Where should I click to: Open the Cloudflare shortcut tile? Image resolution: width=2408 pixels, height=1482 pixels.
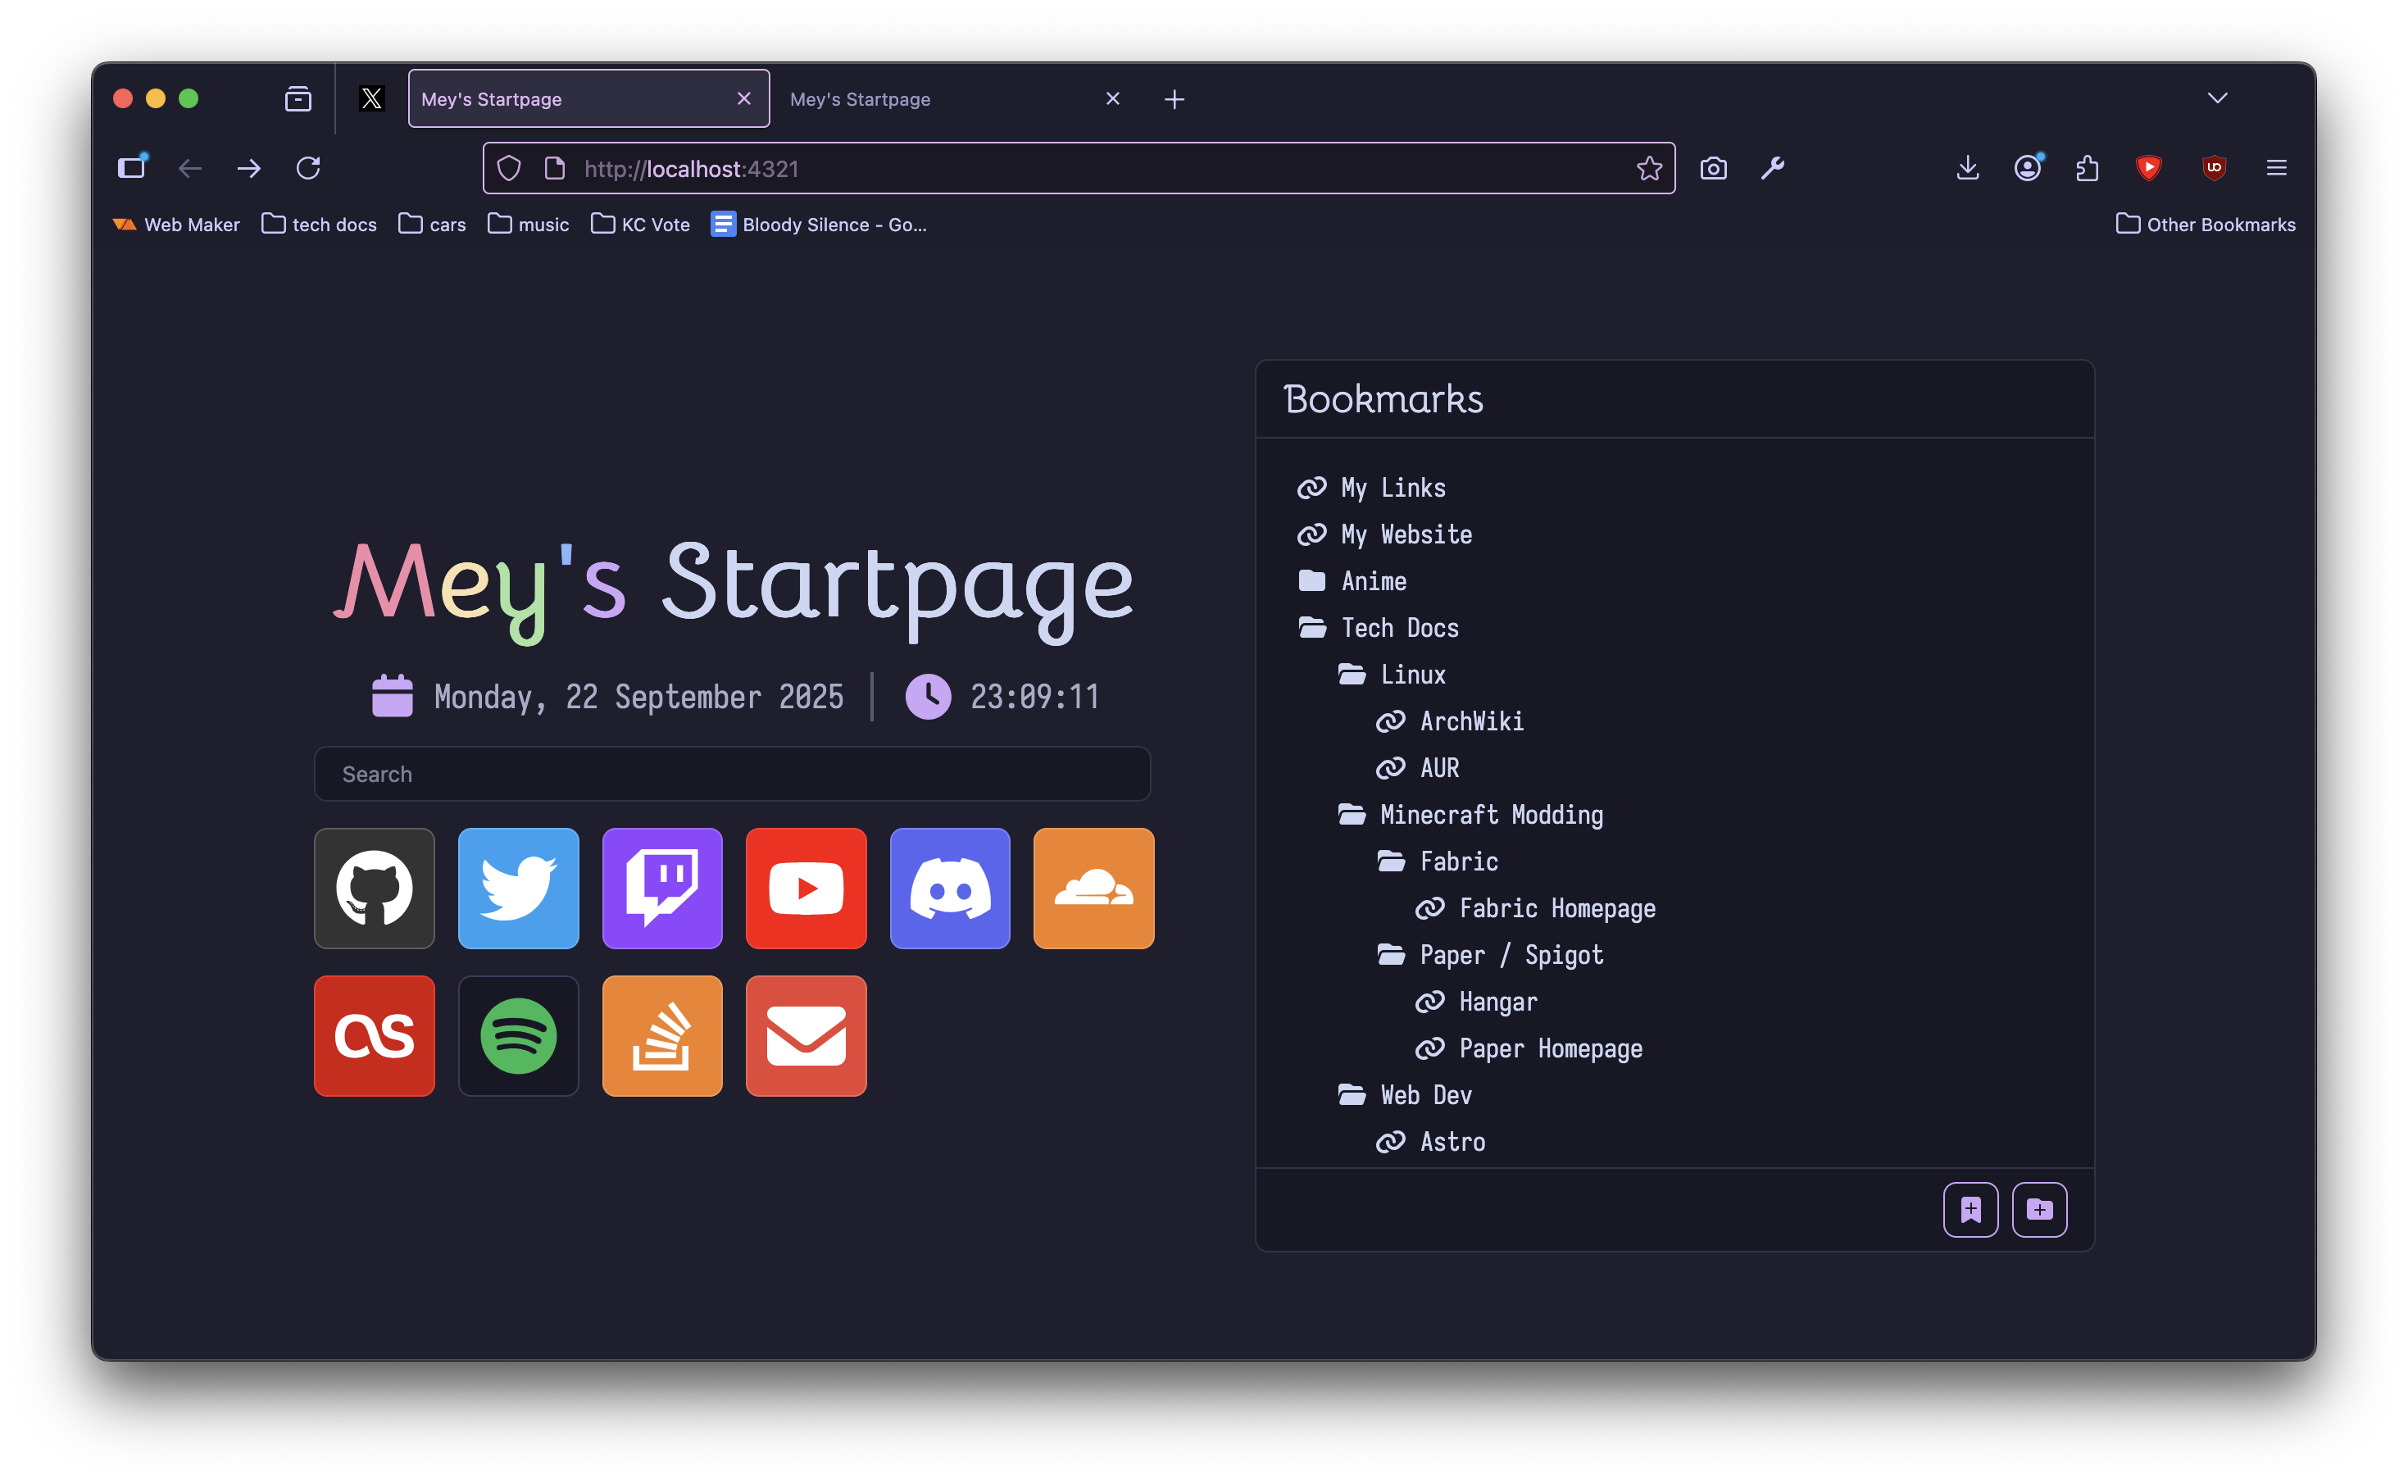[x=1093, y=888]
